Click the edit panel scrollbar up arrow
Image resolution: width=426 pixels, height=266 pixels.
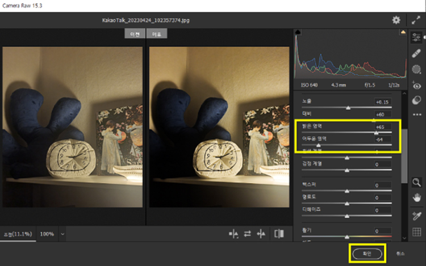click(x=404, y=94)
